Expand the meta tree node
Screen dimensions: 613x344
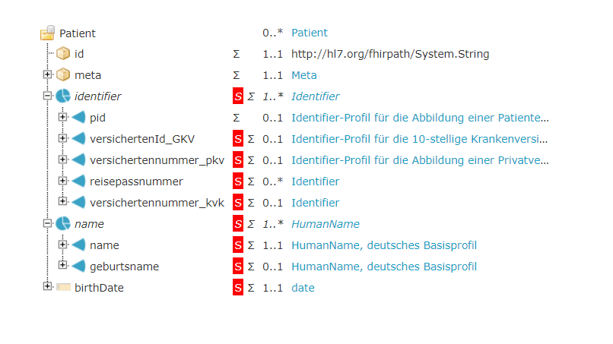click(x=47, y=74)
